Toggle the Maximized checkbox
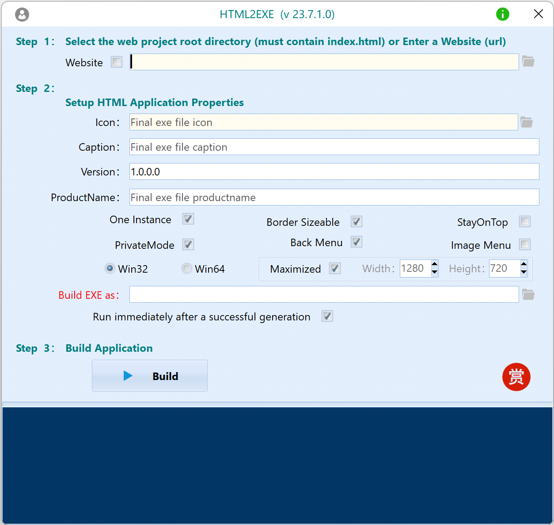This screenshot has height=525, width=554. point(335,268)
